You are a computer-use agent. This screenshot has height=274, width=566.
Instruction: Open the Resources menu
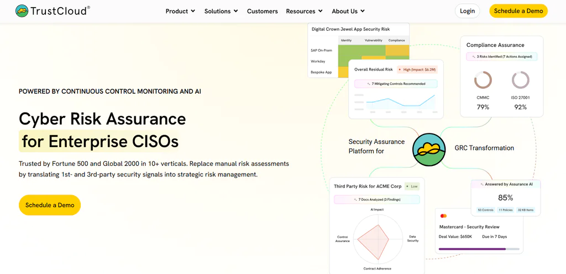pos(305,11)
